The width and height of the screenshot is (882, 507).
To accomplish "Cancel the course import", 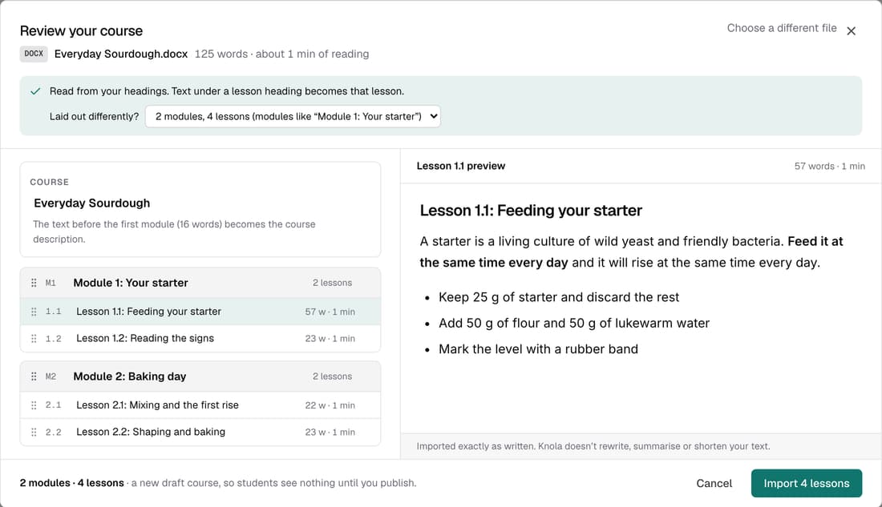I will pyautogui.click(x=714, y=484).
